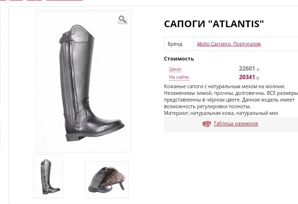
Task: Open the Abilio Carneiro, Португалия brand link
Action: (229, 44)
